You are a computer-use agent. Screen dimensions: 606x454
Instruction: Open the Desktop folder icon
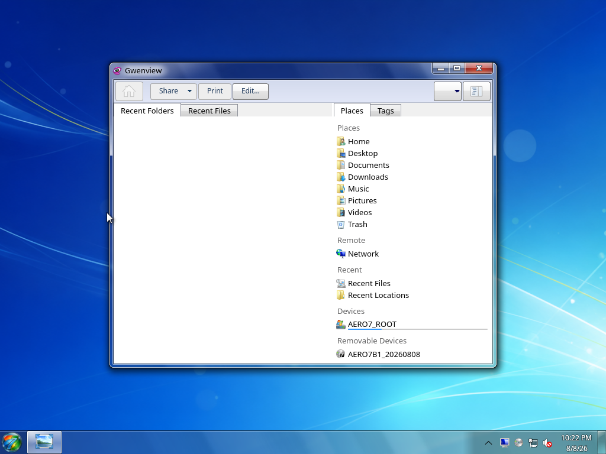click(x=341, y=153)
